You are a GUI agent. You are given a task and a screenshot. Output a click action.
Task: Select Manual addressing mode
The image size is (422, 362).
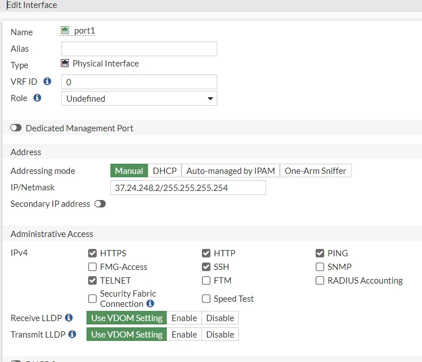[x=129, y=170]
